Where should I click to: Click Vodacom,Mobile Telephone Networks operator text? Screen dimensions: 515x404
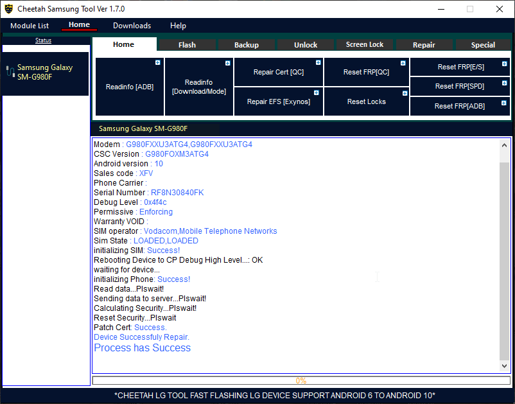211,231
